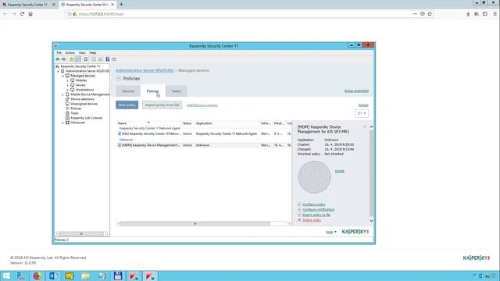Image resolution: width=500 pixels, height=281 pixels.
Task: Expand the Mobile Device Management node
Action: tap(62, 94)
